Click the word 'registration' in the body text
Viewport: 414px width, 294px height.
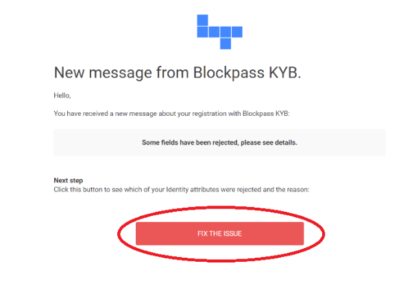209,114
